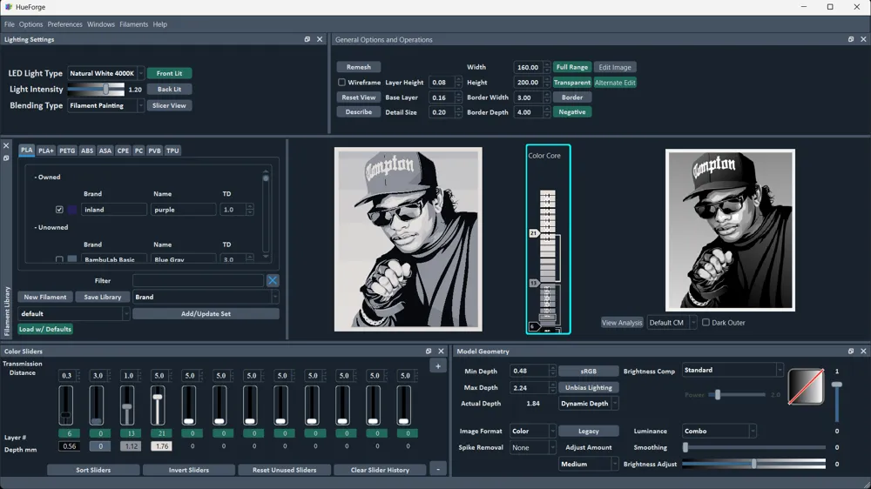Remove a color slider with minus button

(x=438, y=470)
